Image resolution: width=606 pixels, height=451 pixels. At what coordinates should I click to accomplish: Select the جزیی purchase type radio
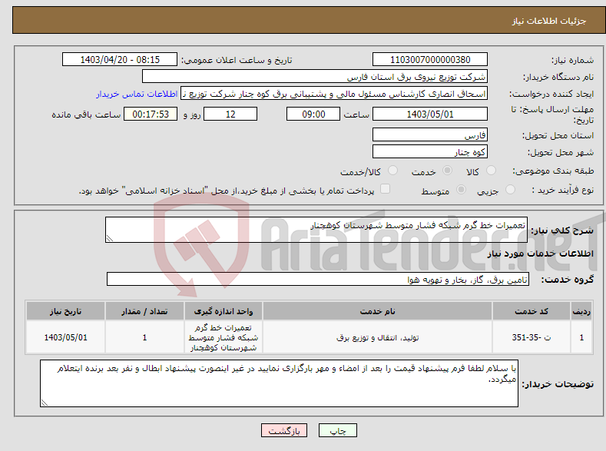(x=510, y=189)
